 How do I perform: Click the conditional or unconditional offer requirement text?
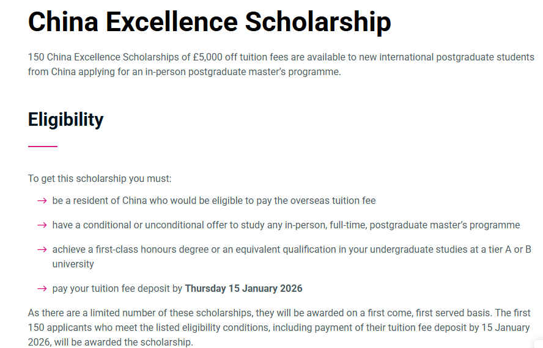pos(286,225)
